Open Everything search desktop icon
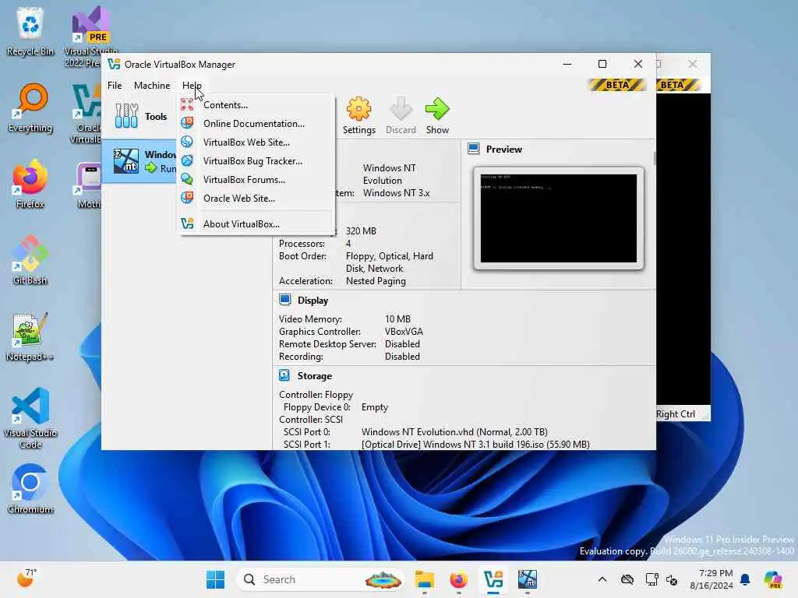798x598 pixels. tap(30, 107)
